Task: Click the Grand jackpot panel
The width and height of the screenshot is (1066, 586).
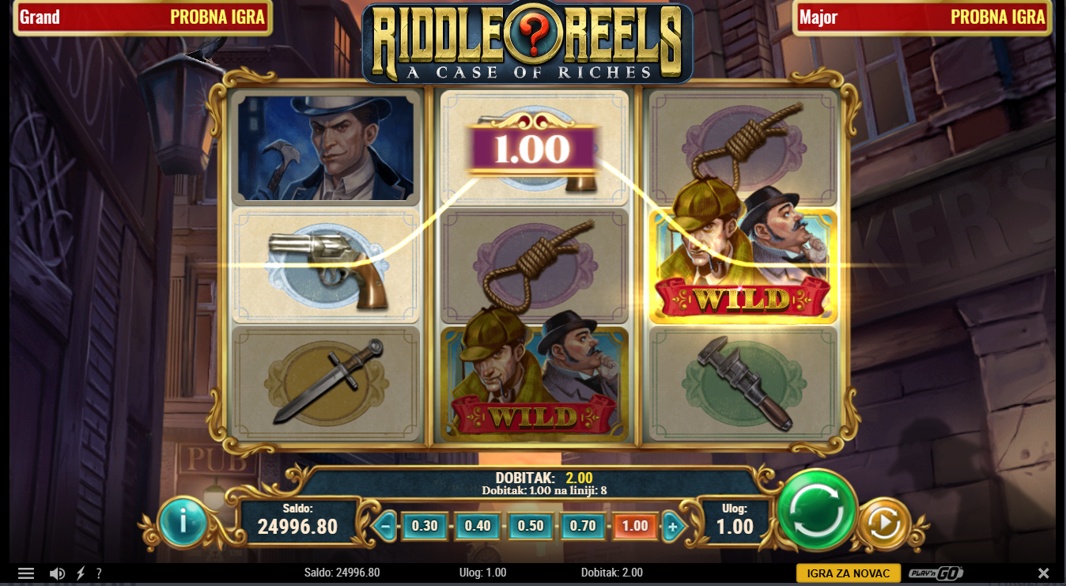Action: [142, 17]
